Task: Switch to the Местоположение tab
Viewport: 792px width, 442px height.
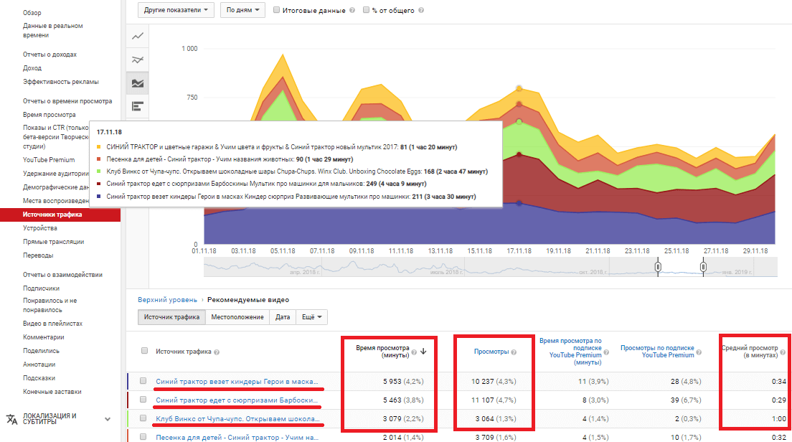Action: (x=238, y=317)
